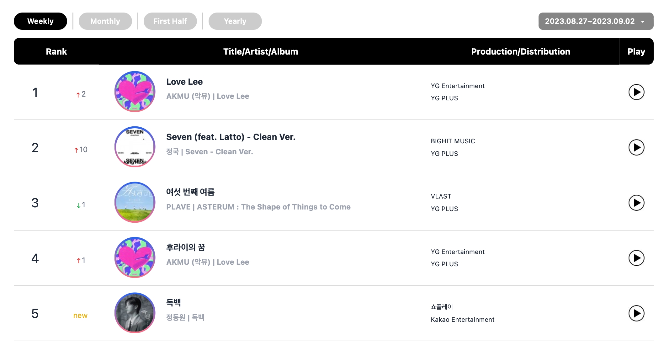This screenshot has height=345, width=664.
Task: Click the Rank column header
Action: tap(56, 51)
